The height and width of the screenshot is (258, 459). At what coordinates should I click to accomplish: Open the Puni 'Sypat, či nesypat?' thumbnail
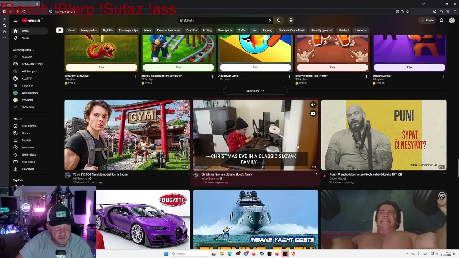click(x=384, y=135)
